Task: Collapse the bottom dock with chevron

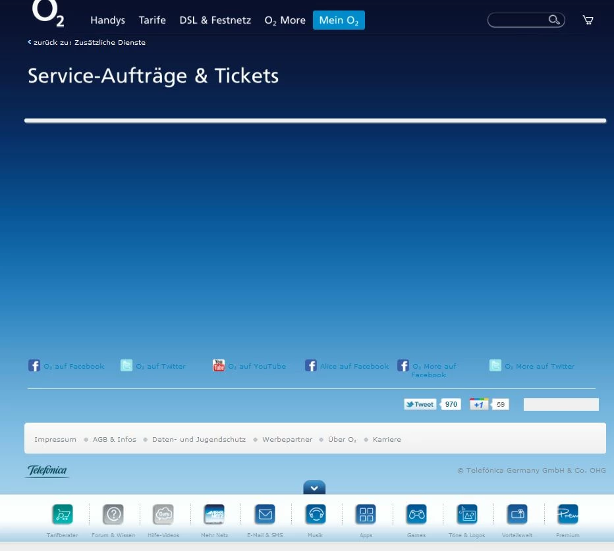Action: [314, 488]
